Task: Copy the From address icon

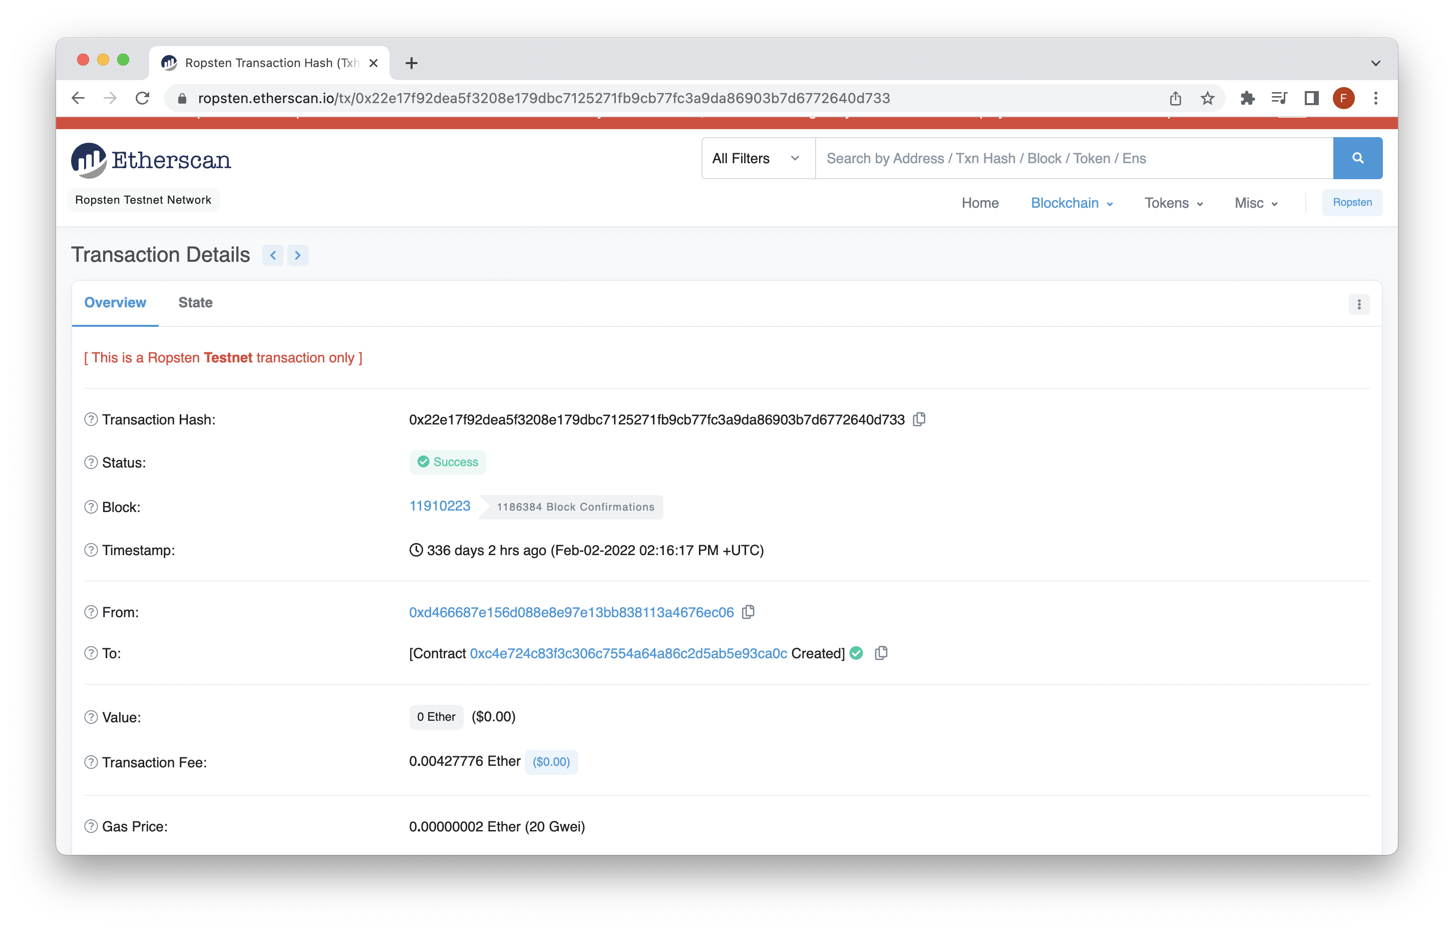Action: click(x=748, y=612)
